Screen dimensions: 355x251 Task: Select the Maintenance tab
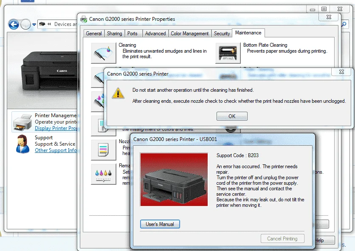tap(248, 33)
